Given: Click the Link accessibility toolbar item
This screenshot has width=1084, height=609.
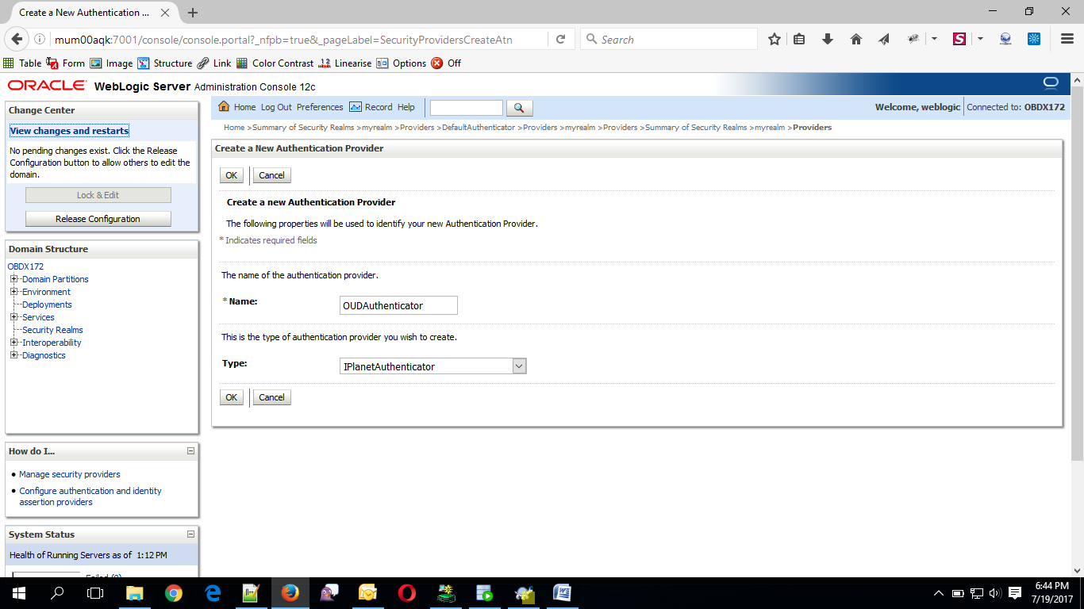Looking at the screenshot, I should click(214, 63).
